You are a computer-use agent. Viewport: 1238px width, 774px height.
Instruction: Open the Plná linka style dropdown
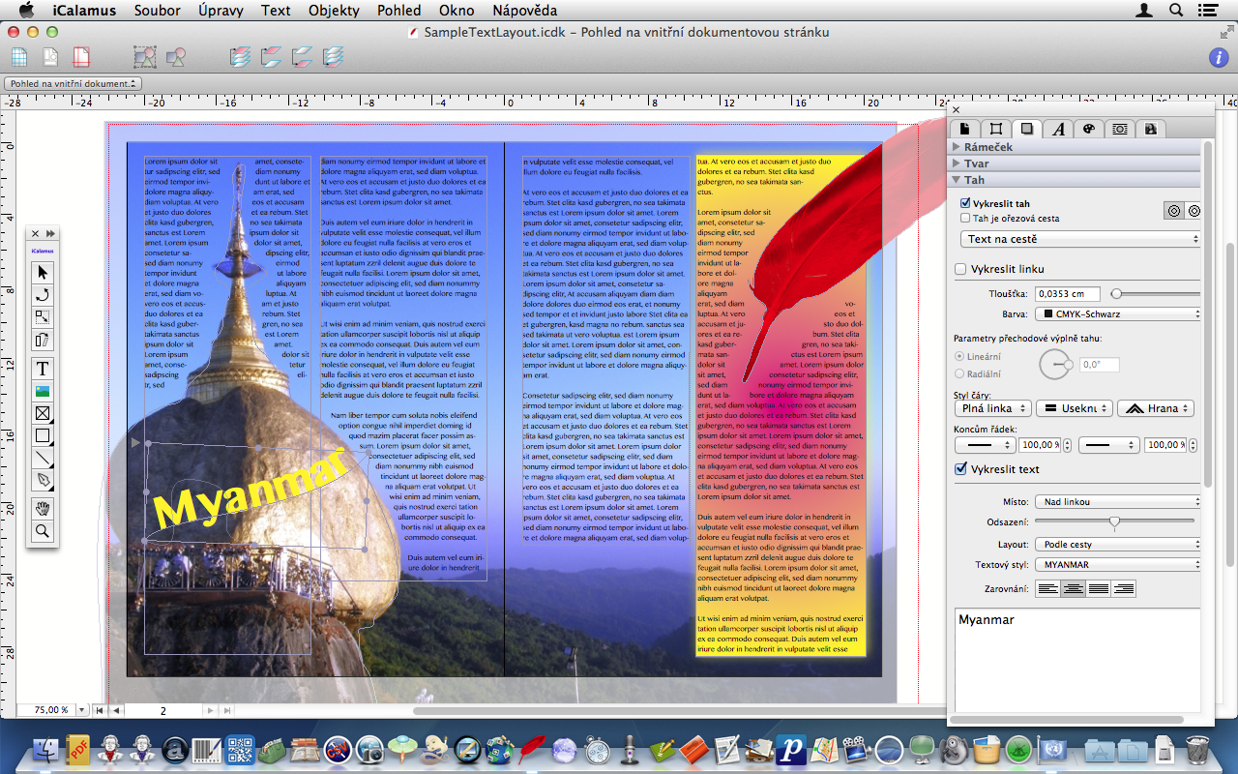[x=992, y=409]
